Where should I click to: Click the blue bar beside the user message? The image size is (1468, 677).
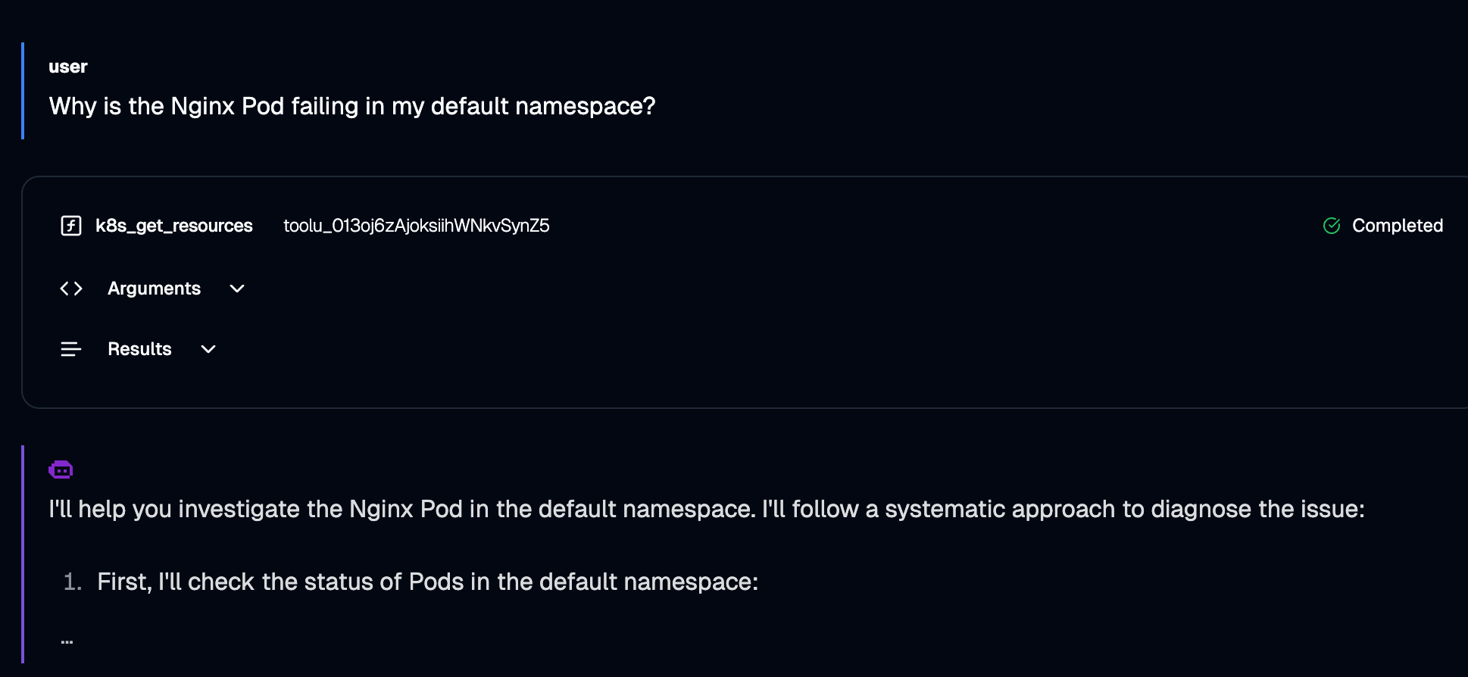click(23, 91)
